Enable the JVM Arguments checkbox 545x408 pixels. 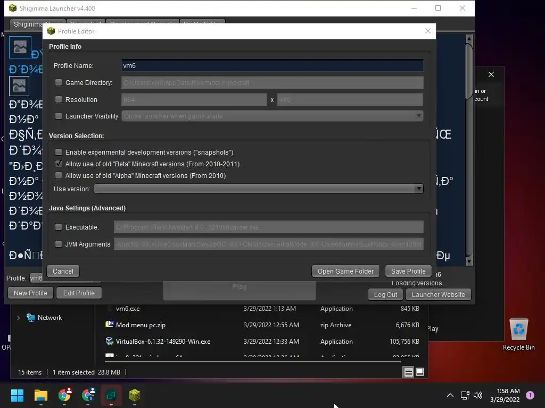(x=59, y=244)
